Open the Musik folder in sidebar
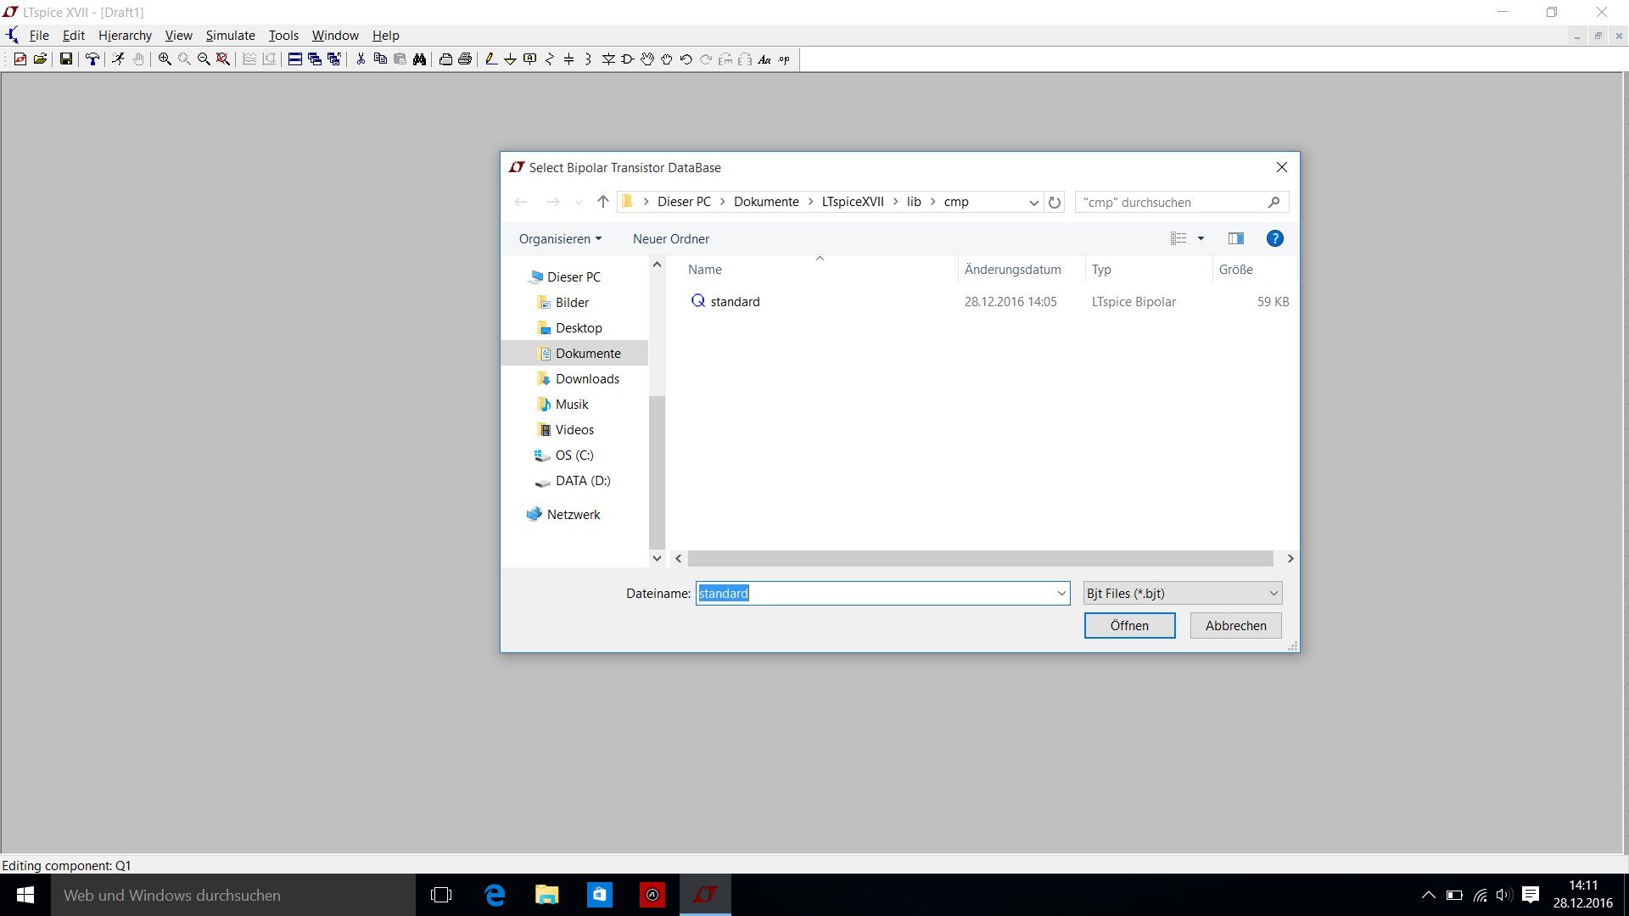Viewport: 1629px width, 916px height. tap(572, 405)
